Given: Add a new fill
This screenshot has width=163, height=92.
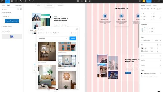Looking at the screenshot, I should (x=160, y=45).
